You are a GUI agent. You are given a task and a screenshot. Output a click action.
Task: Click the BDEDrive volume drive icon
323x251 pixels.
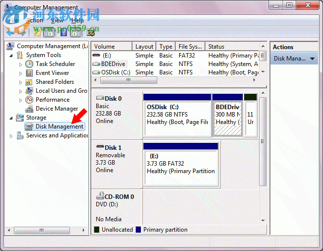point(96,64)
